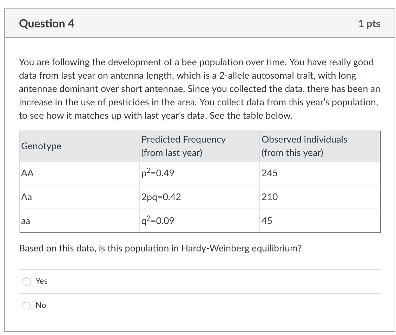396x335 pixels.
Task: Click the Yes radio circle
Action: [26, 281]
